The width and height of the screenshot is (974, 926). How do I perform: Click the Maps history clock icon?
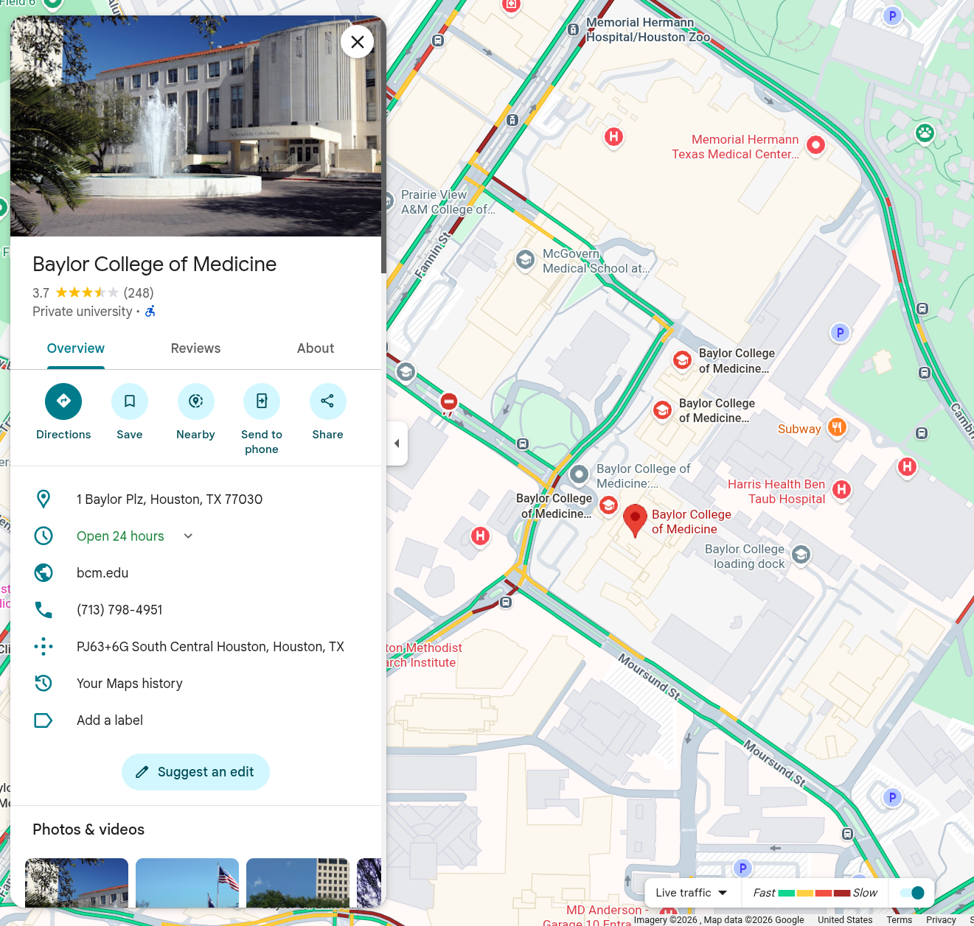(44, 684)
